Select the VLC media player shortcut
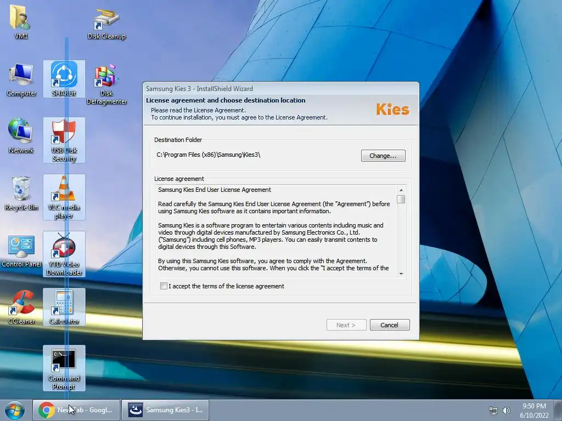The image size is (562, 421). click(64, 197)
